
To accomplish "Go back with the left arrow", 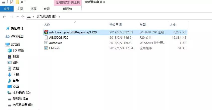I will (4, 17).
